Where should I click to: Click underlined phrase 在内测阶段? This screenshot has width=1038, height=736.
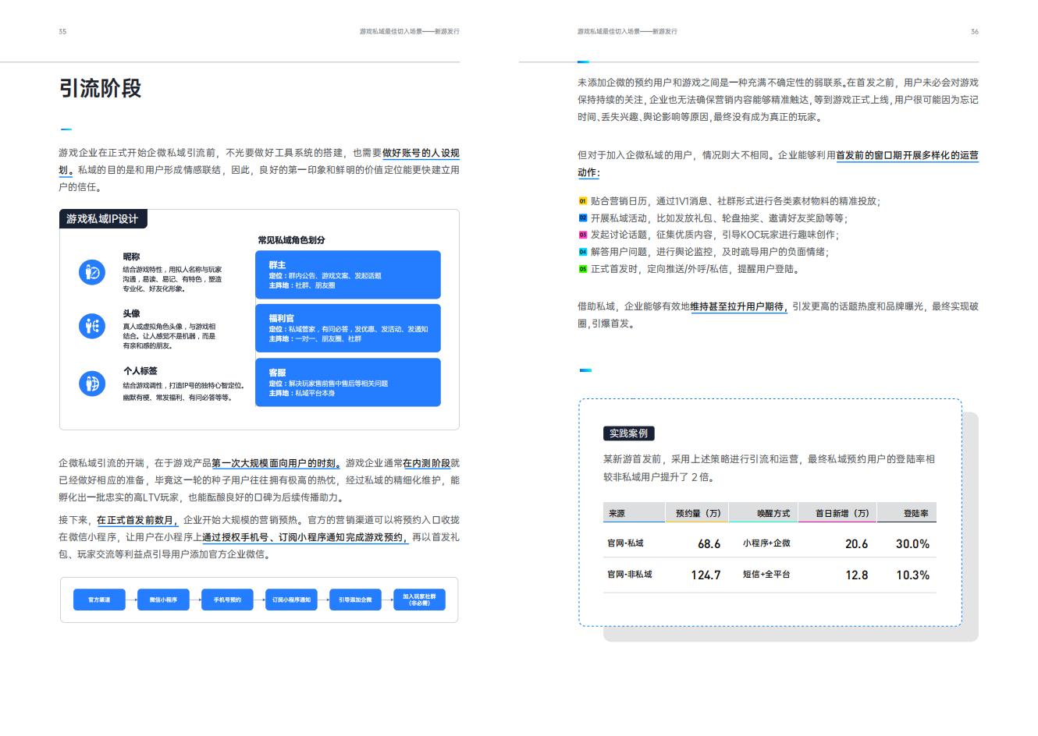pos(426,463)
